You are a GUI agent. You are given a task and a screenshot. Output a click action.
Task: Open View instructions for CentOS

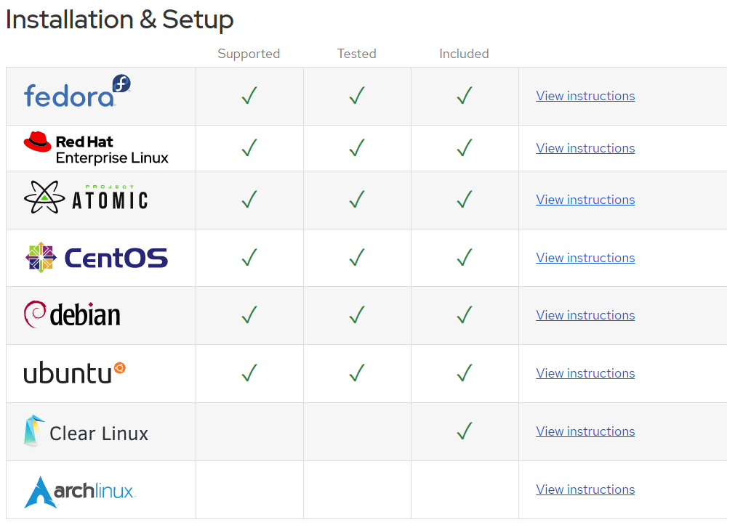(585, 258)
